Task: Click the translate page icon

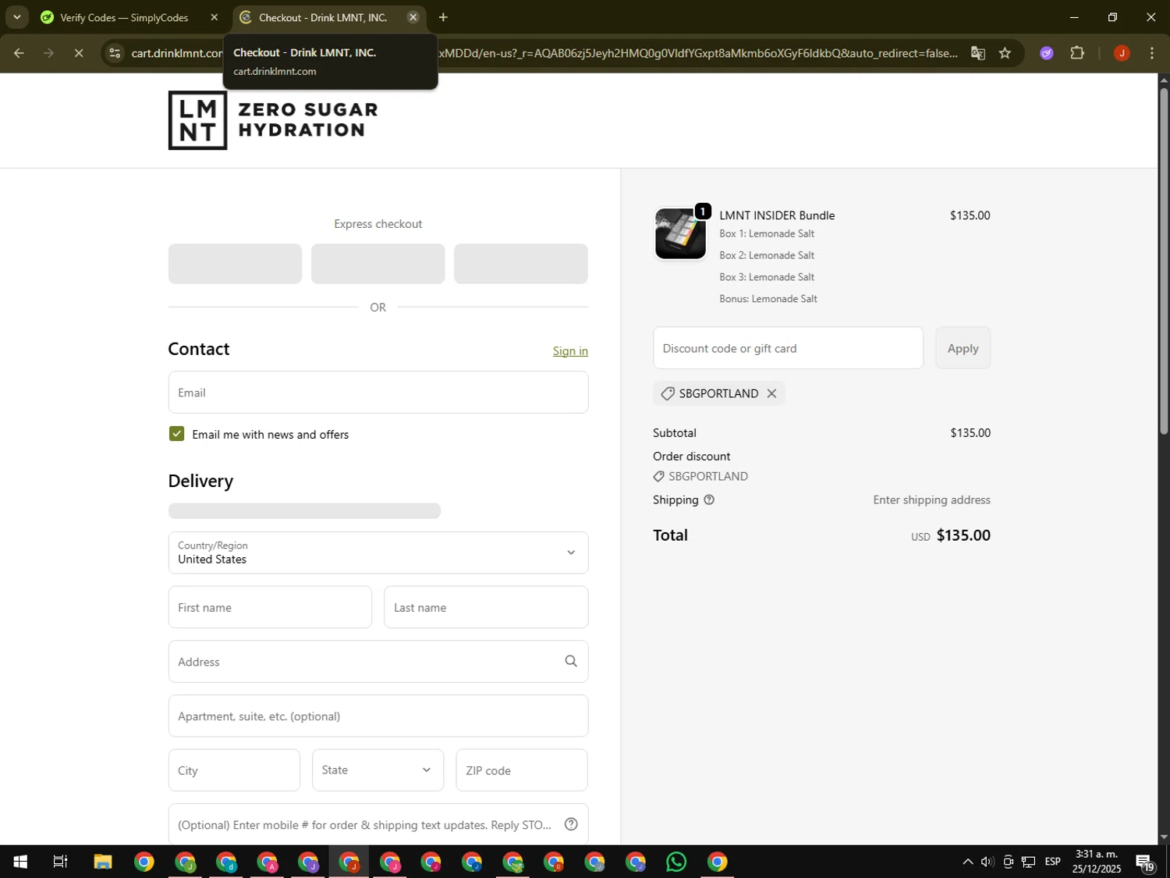Action: pyautogui.click(x=977, y=53)
